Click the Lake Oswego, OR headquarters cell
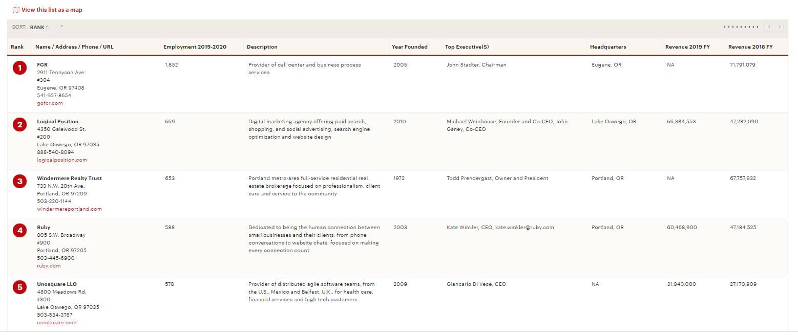 [614, 122]
